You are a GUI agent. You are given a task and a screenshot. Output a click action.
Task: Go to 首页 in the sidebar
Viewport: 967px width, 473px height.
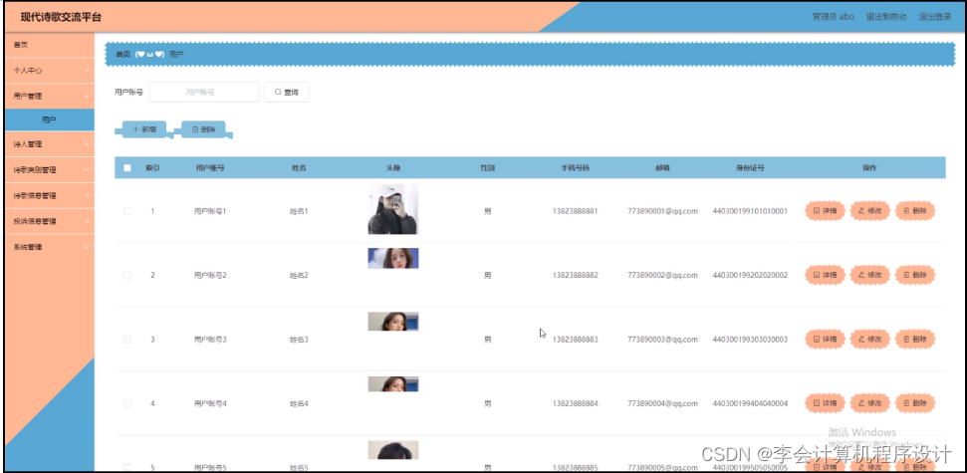point(50,45)
